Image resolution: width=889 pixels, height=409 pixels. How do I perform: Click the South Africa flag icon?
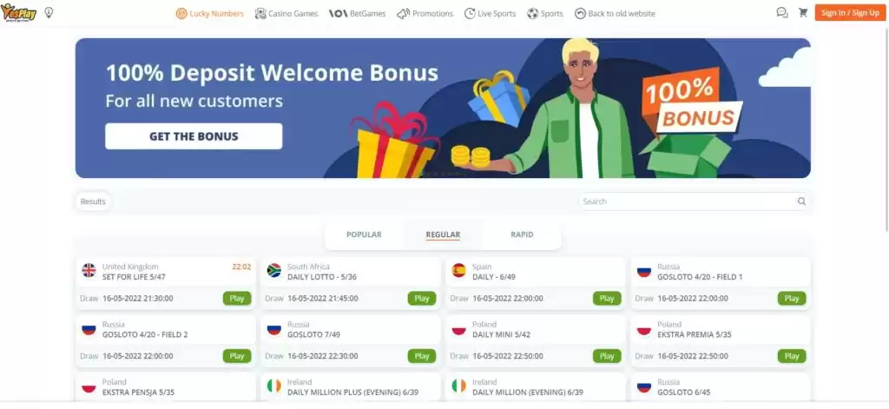pyautogui.click(x=274, y=271)
